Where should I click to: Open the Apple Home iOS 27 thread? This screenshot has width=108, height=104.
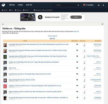coord(38,50)
